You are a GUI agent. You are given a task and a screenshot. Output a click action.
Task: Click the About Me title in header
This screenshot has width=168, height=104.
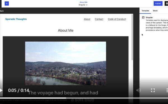84,2
